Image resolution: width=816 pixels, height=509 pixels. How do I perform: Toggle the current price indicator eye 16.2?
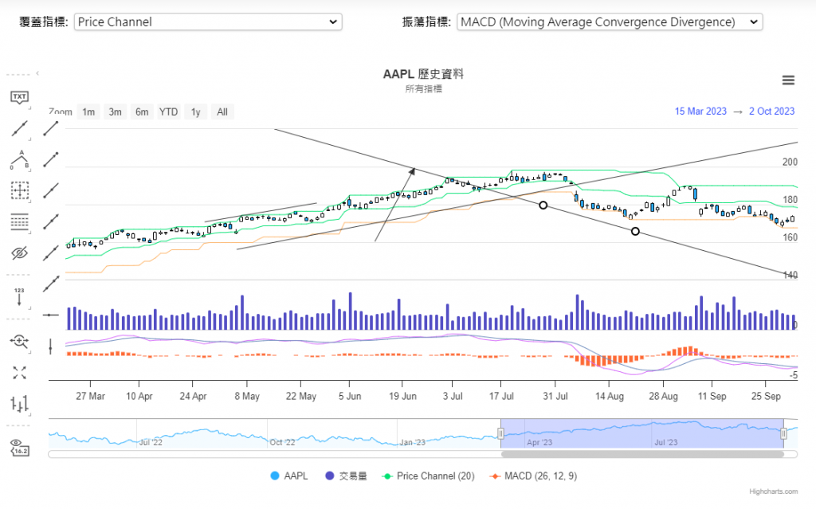(x=19, y=448)
